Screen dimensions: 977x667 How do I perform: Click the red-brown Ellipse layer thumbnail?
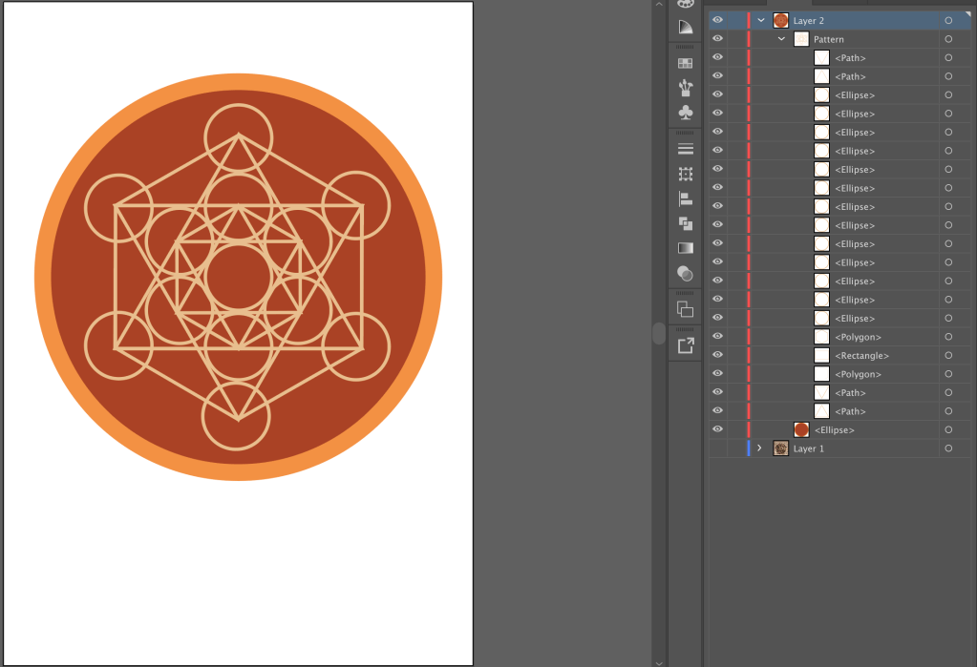tap(801, 430)
